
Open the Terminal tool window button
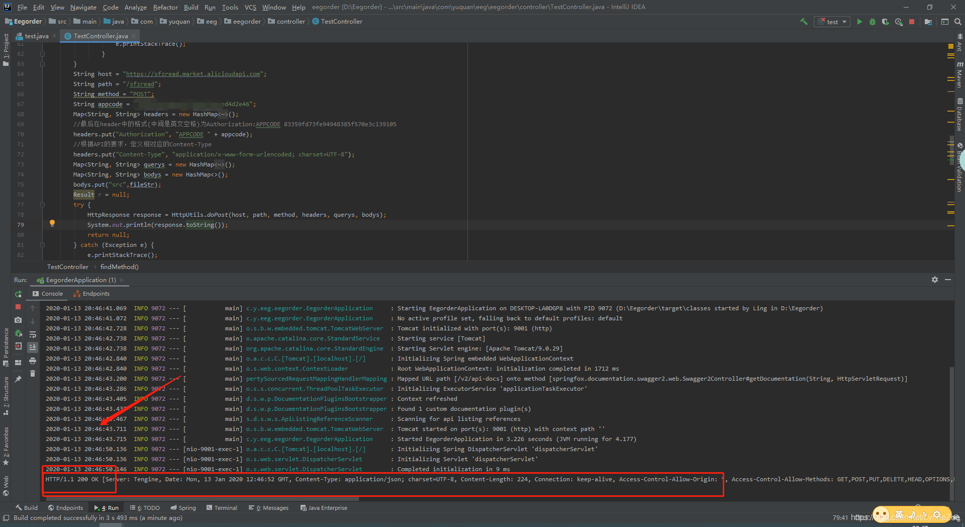tap(221, 508)
